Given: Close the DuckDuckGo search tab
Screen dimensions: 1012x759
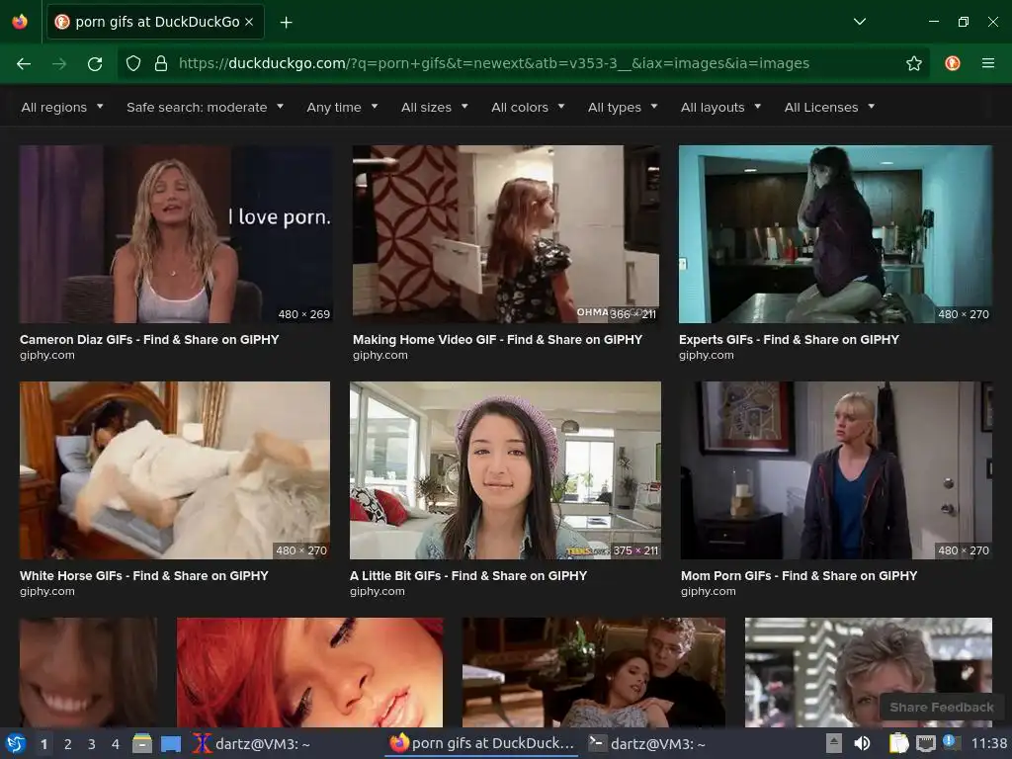Looking at the screenshot, I should click(x=249, y=22).
